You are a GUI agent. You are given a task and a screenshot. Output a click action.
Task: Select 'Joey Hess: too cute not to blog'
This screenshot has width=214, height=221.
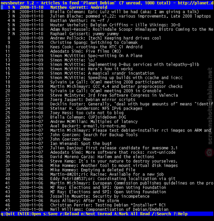click(107, 113)
